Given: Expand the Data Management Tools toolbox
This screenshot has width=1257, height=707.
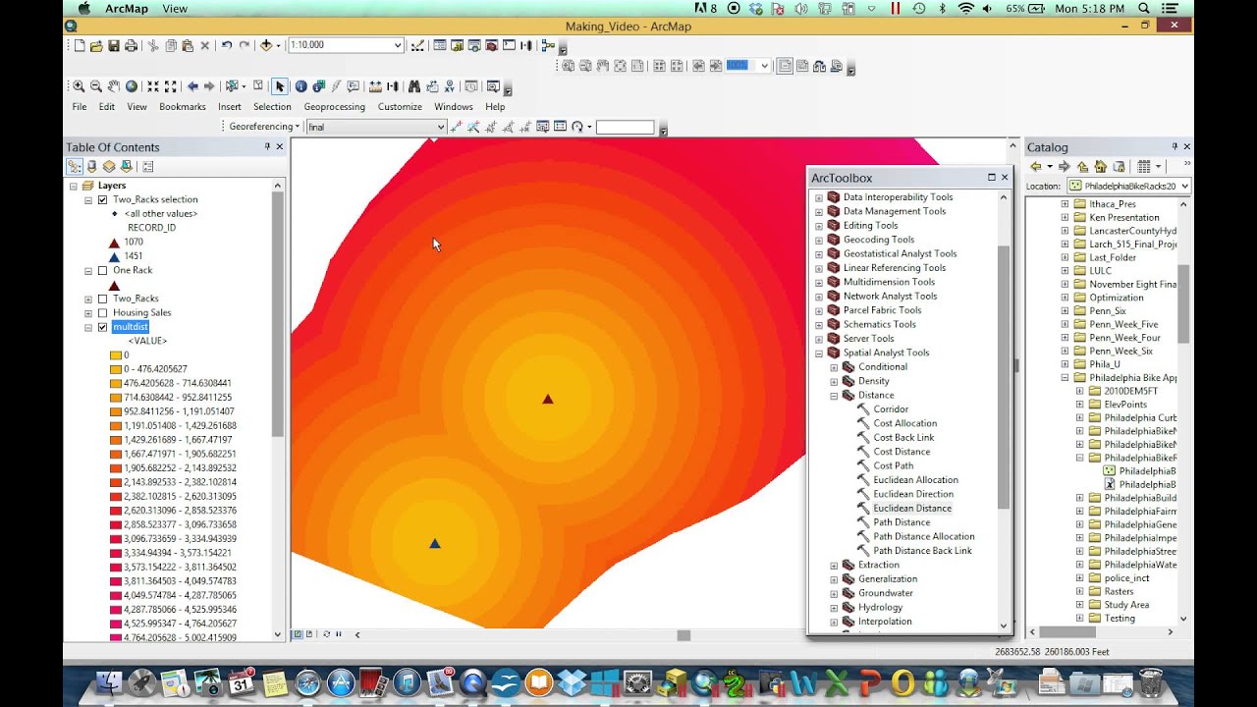Looking at the screenshot, I should pos(819,211).
